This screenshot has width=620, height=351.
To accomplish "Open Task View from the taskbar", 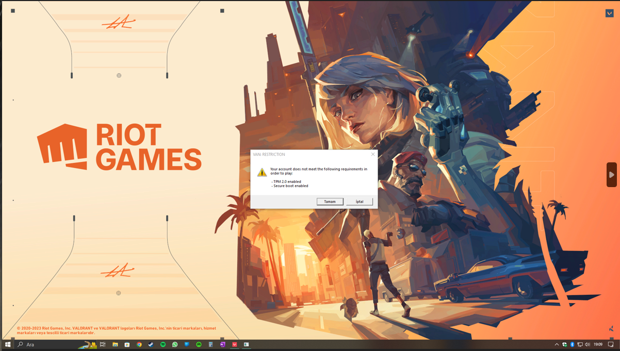I will click(x=103, y=344).
